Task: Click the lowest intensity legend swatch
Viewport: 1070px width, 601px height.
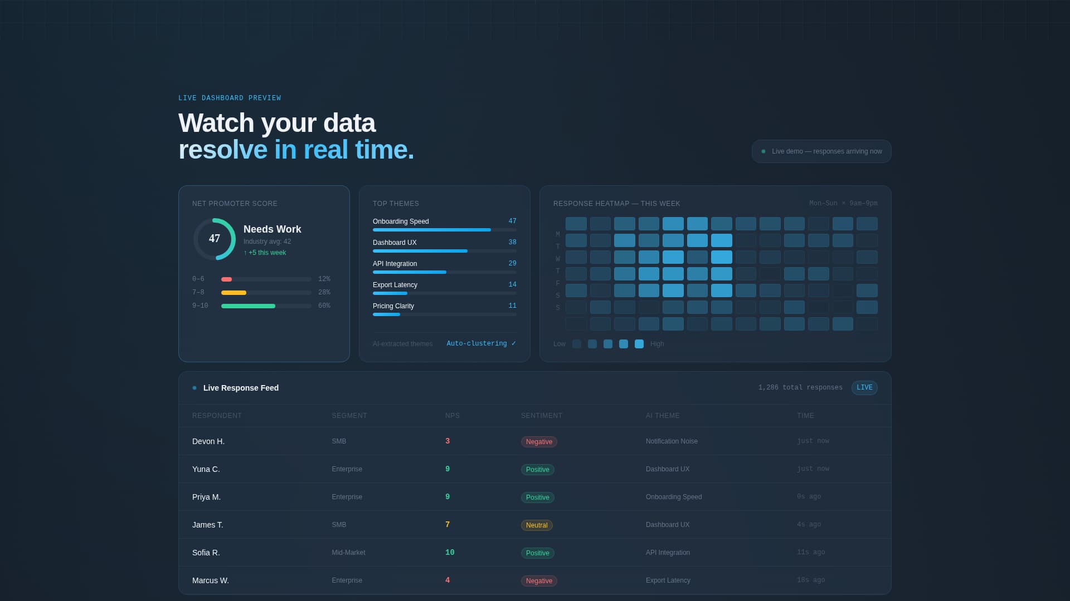Action: pyautogui.click(x=577, y=344)
